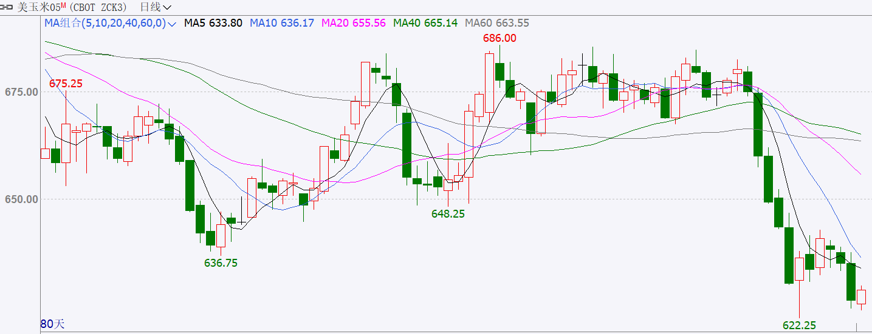Click the 648.25 low price label
The width and height of the screenshot is (872, 334).
point(448,213)
